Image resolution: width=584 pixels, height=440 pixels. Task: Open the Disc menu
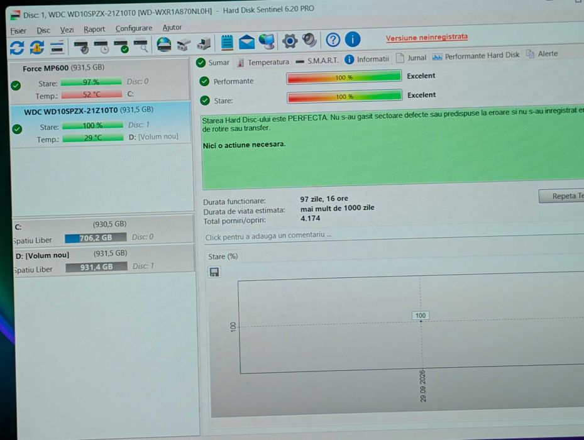pos(43,30)
